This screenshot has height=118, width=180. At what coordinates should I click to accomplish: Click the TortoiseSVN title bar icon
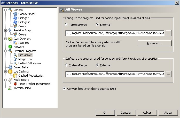click(3, 3)
